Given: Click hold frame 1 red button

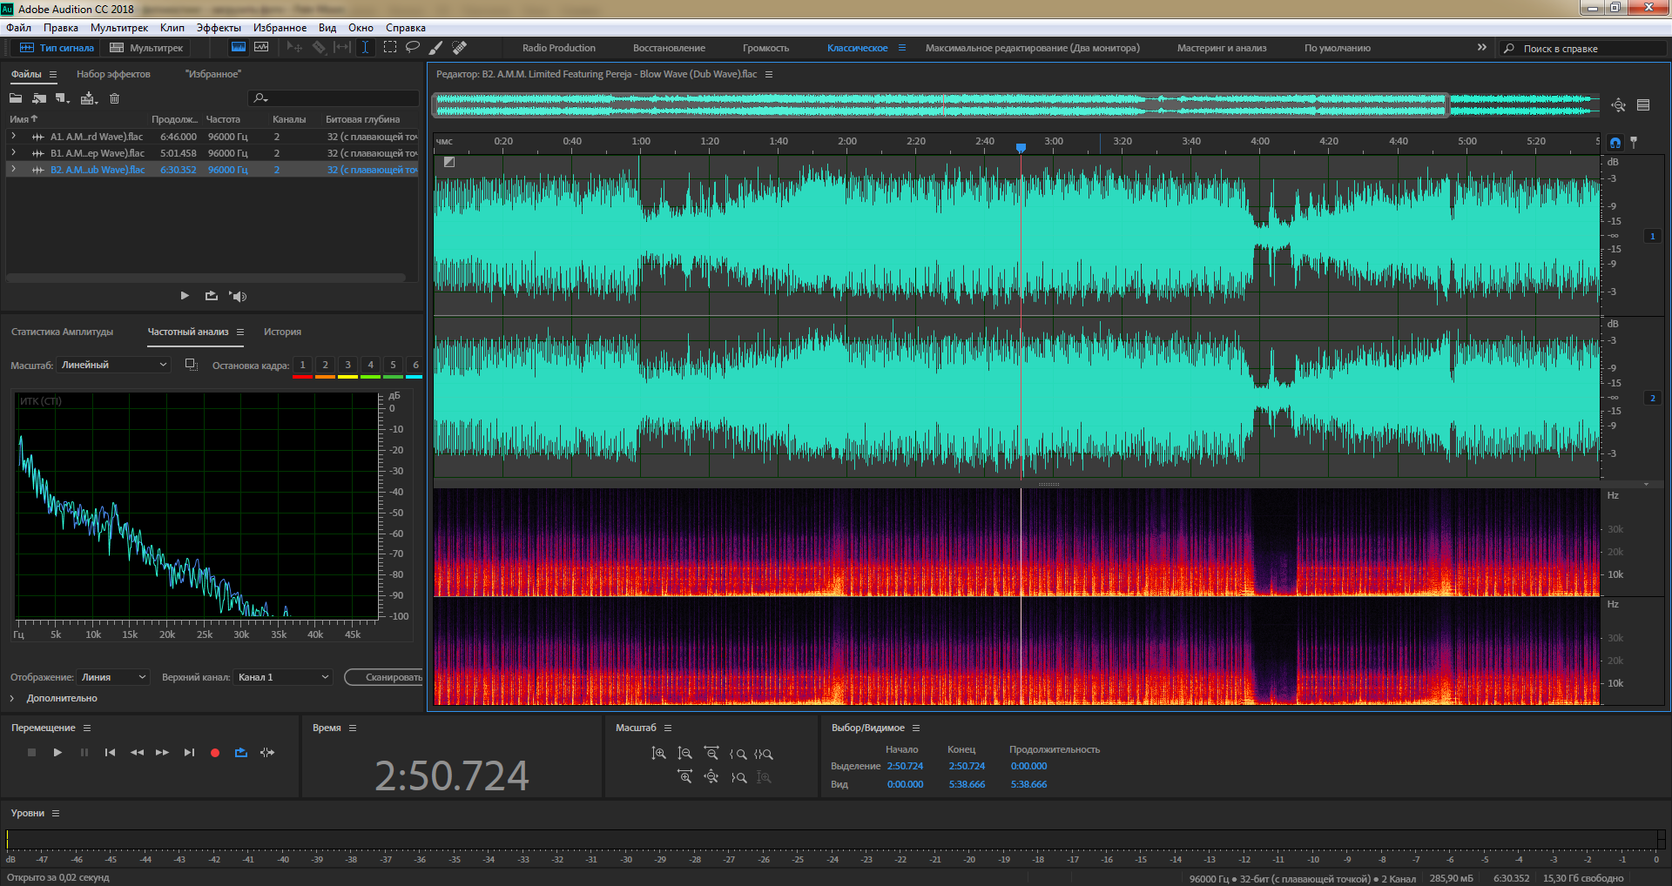Looking at the screenshot, I should [302, 367].
